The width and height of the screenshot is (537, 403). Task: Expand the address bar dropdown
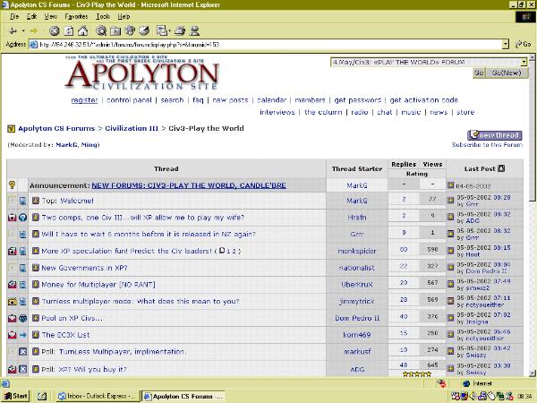(x=506, y=44)
